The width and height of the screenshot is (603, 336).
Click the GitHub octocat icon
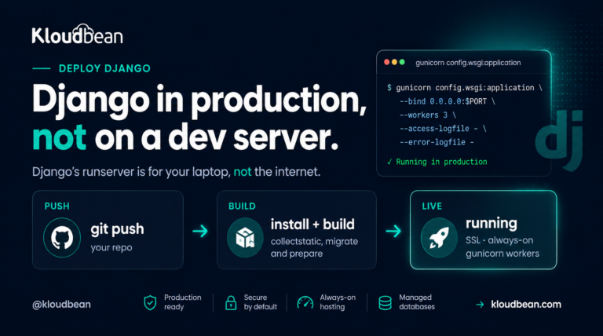pos(62,238)
